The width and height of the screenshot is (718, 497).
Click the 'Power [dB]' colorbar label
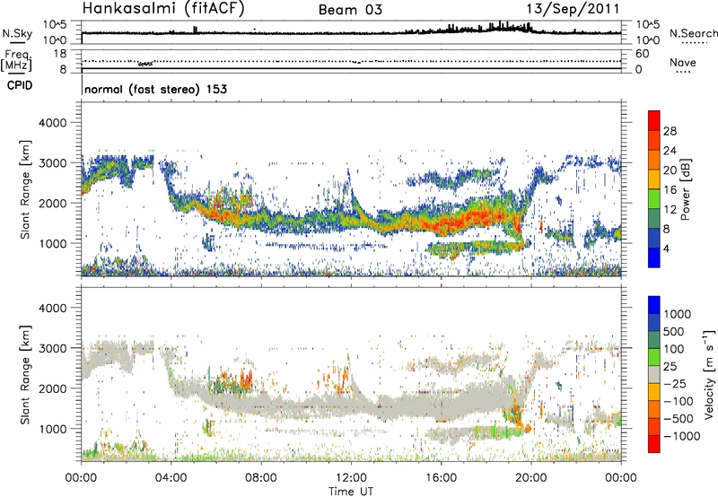click(685, 189)
